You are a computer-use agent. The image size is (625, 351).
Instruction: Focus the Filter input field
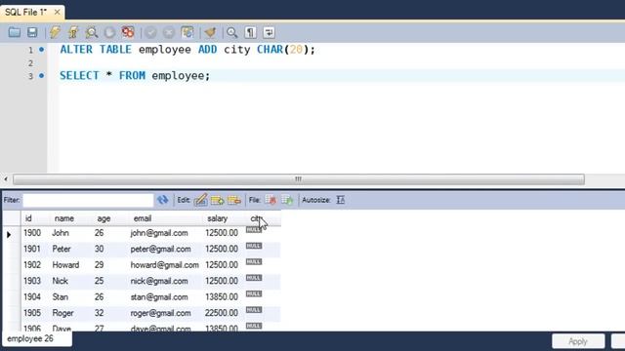[x=88, y=200]
